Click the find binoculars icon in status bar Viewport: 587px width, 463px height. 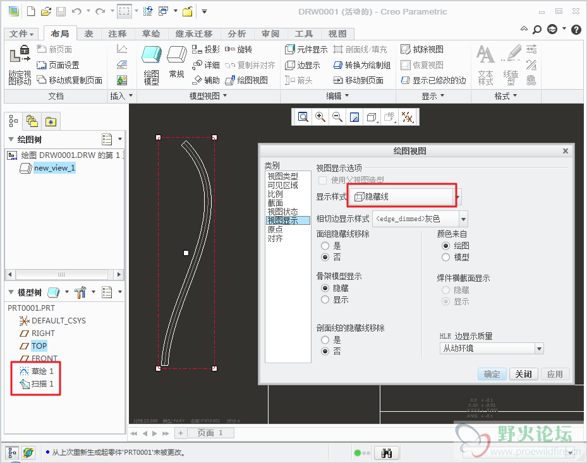(387, 453)
